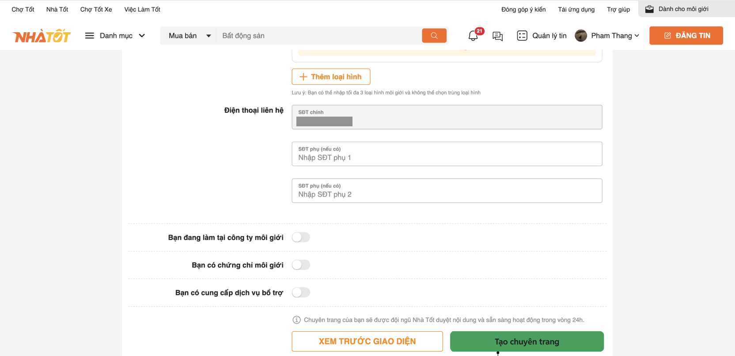This screenshot has width=735, height=356.
Task: Click the Quản lý tin list icon
Action: (x=522, y=36)
